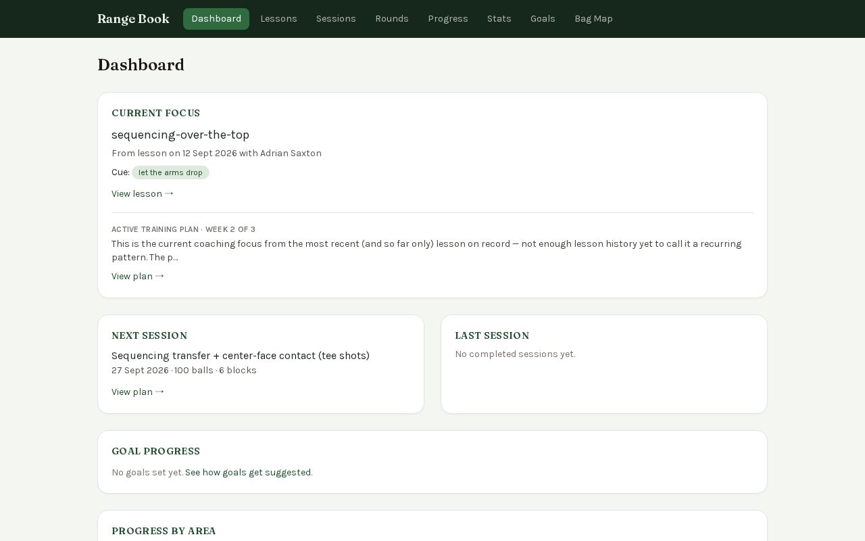Open the Range Book home logo
The width and height of the screenshot is (865, 541).
point(133,19)
